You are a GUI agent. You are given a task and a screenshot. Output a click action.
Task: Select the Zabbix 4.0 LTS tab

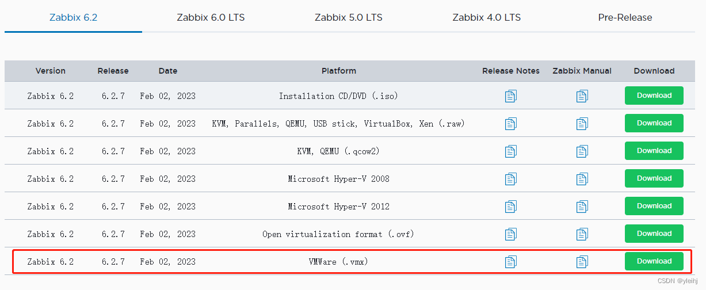486,17
